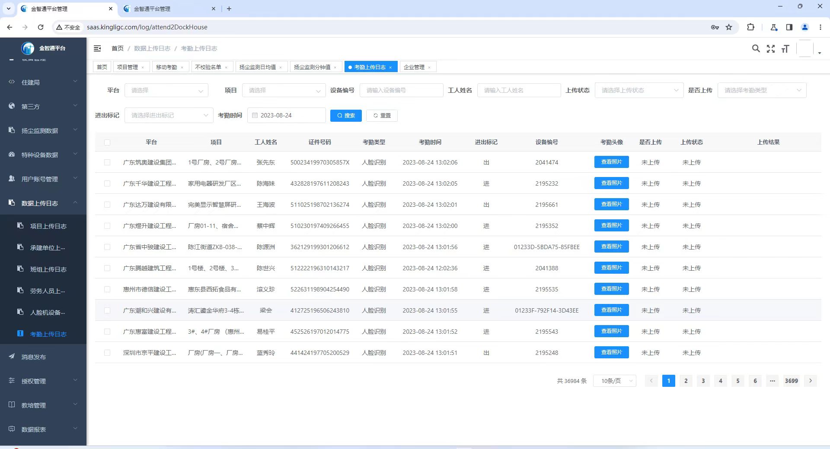Check the row for 梁会
The image size is (830, 449).
pyautogui.click(x=107, y=310)
